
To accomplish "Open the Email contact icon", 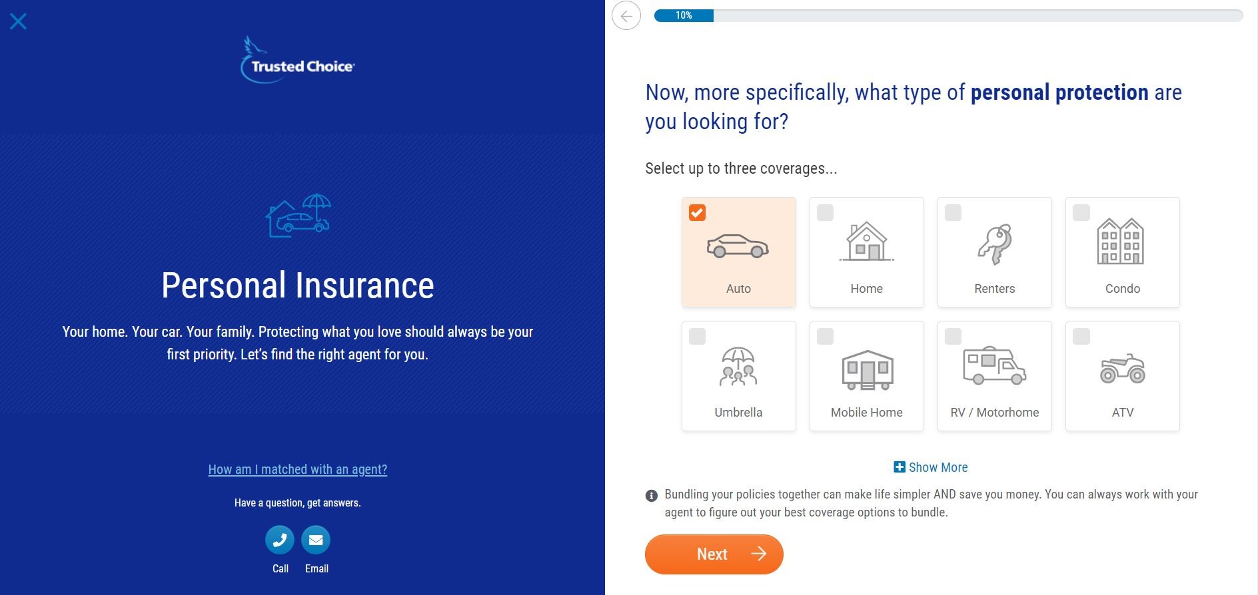I will 316,540.
